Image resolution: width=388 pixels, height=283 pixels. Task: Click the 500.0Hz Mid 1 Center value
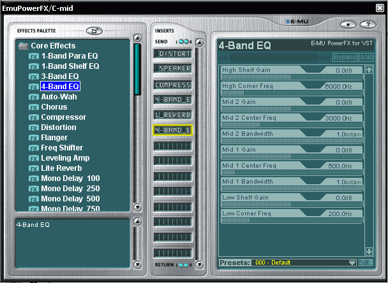pos(340,166)
